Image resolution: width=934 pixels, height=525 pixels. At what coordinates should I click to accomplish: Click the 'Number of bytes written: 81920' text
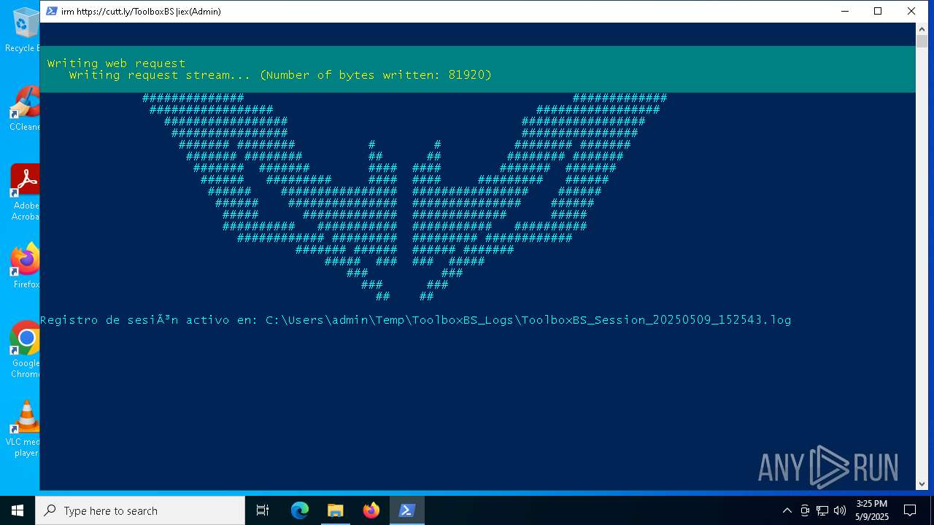(x=376, y=75)
